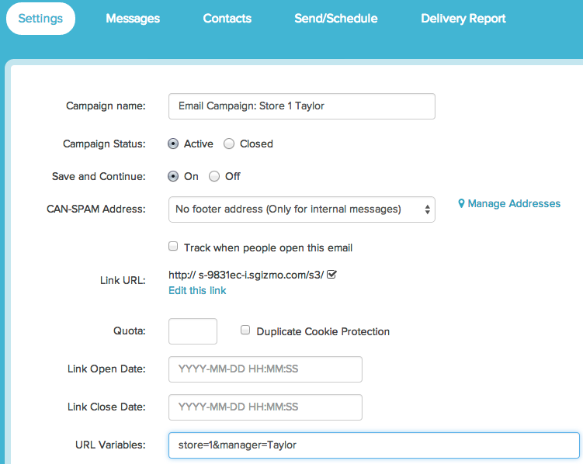
Task: Click the Campaign name text field
Action: [x=301, y=106]
